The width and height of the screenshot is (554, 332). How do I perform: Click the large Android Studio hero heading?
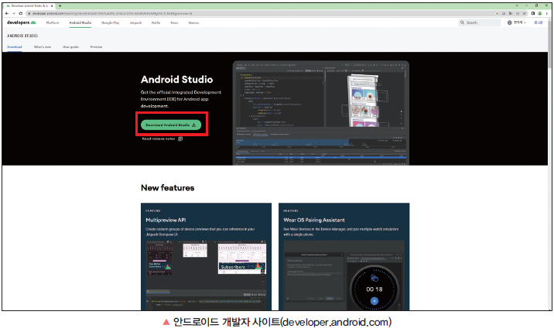177,79
